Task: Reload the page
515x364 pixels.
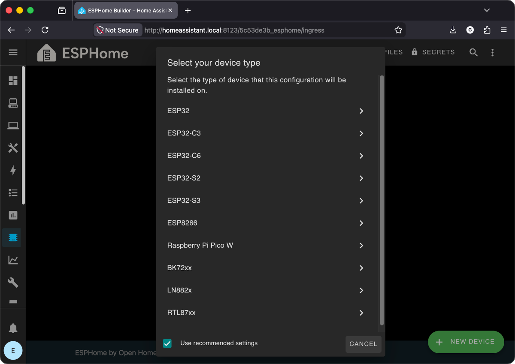Action: coord(45,30)
